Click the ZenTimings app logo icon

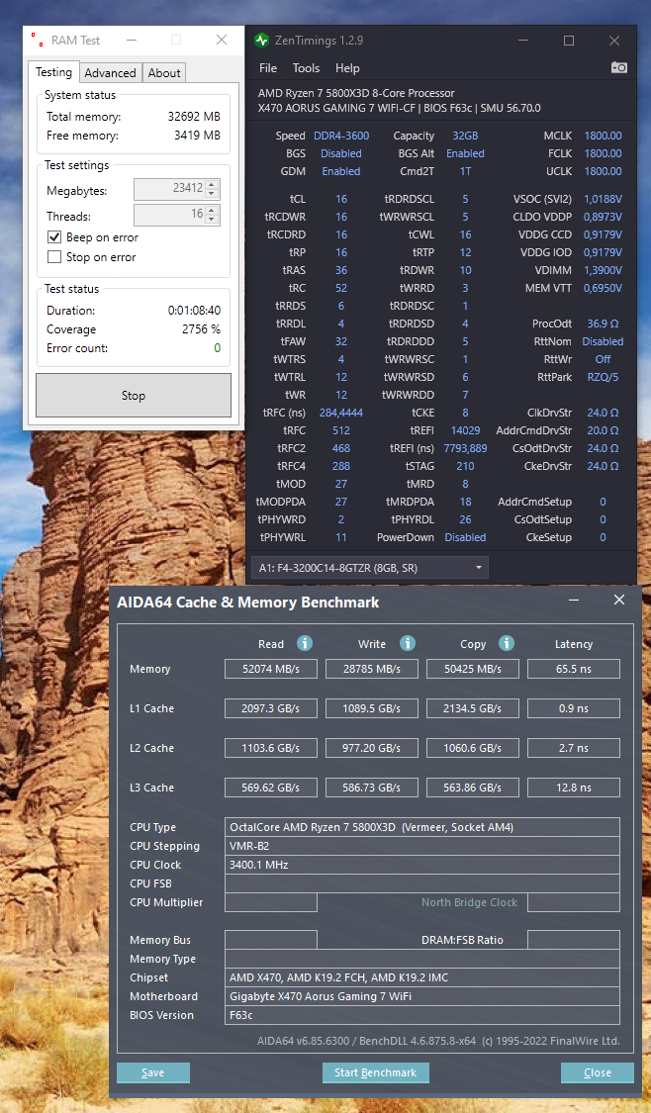coord(262,41)
